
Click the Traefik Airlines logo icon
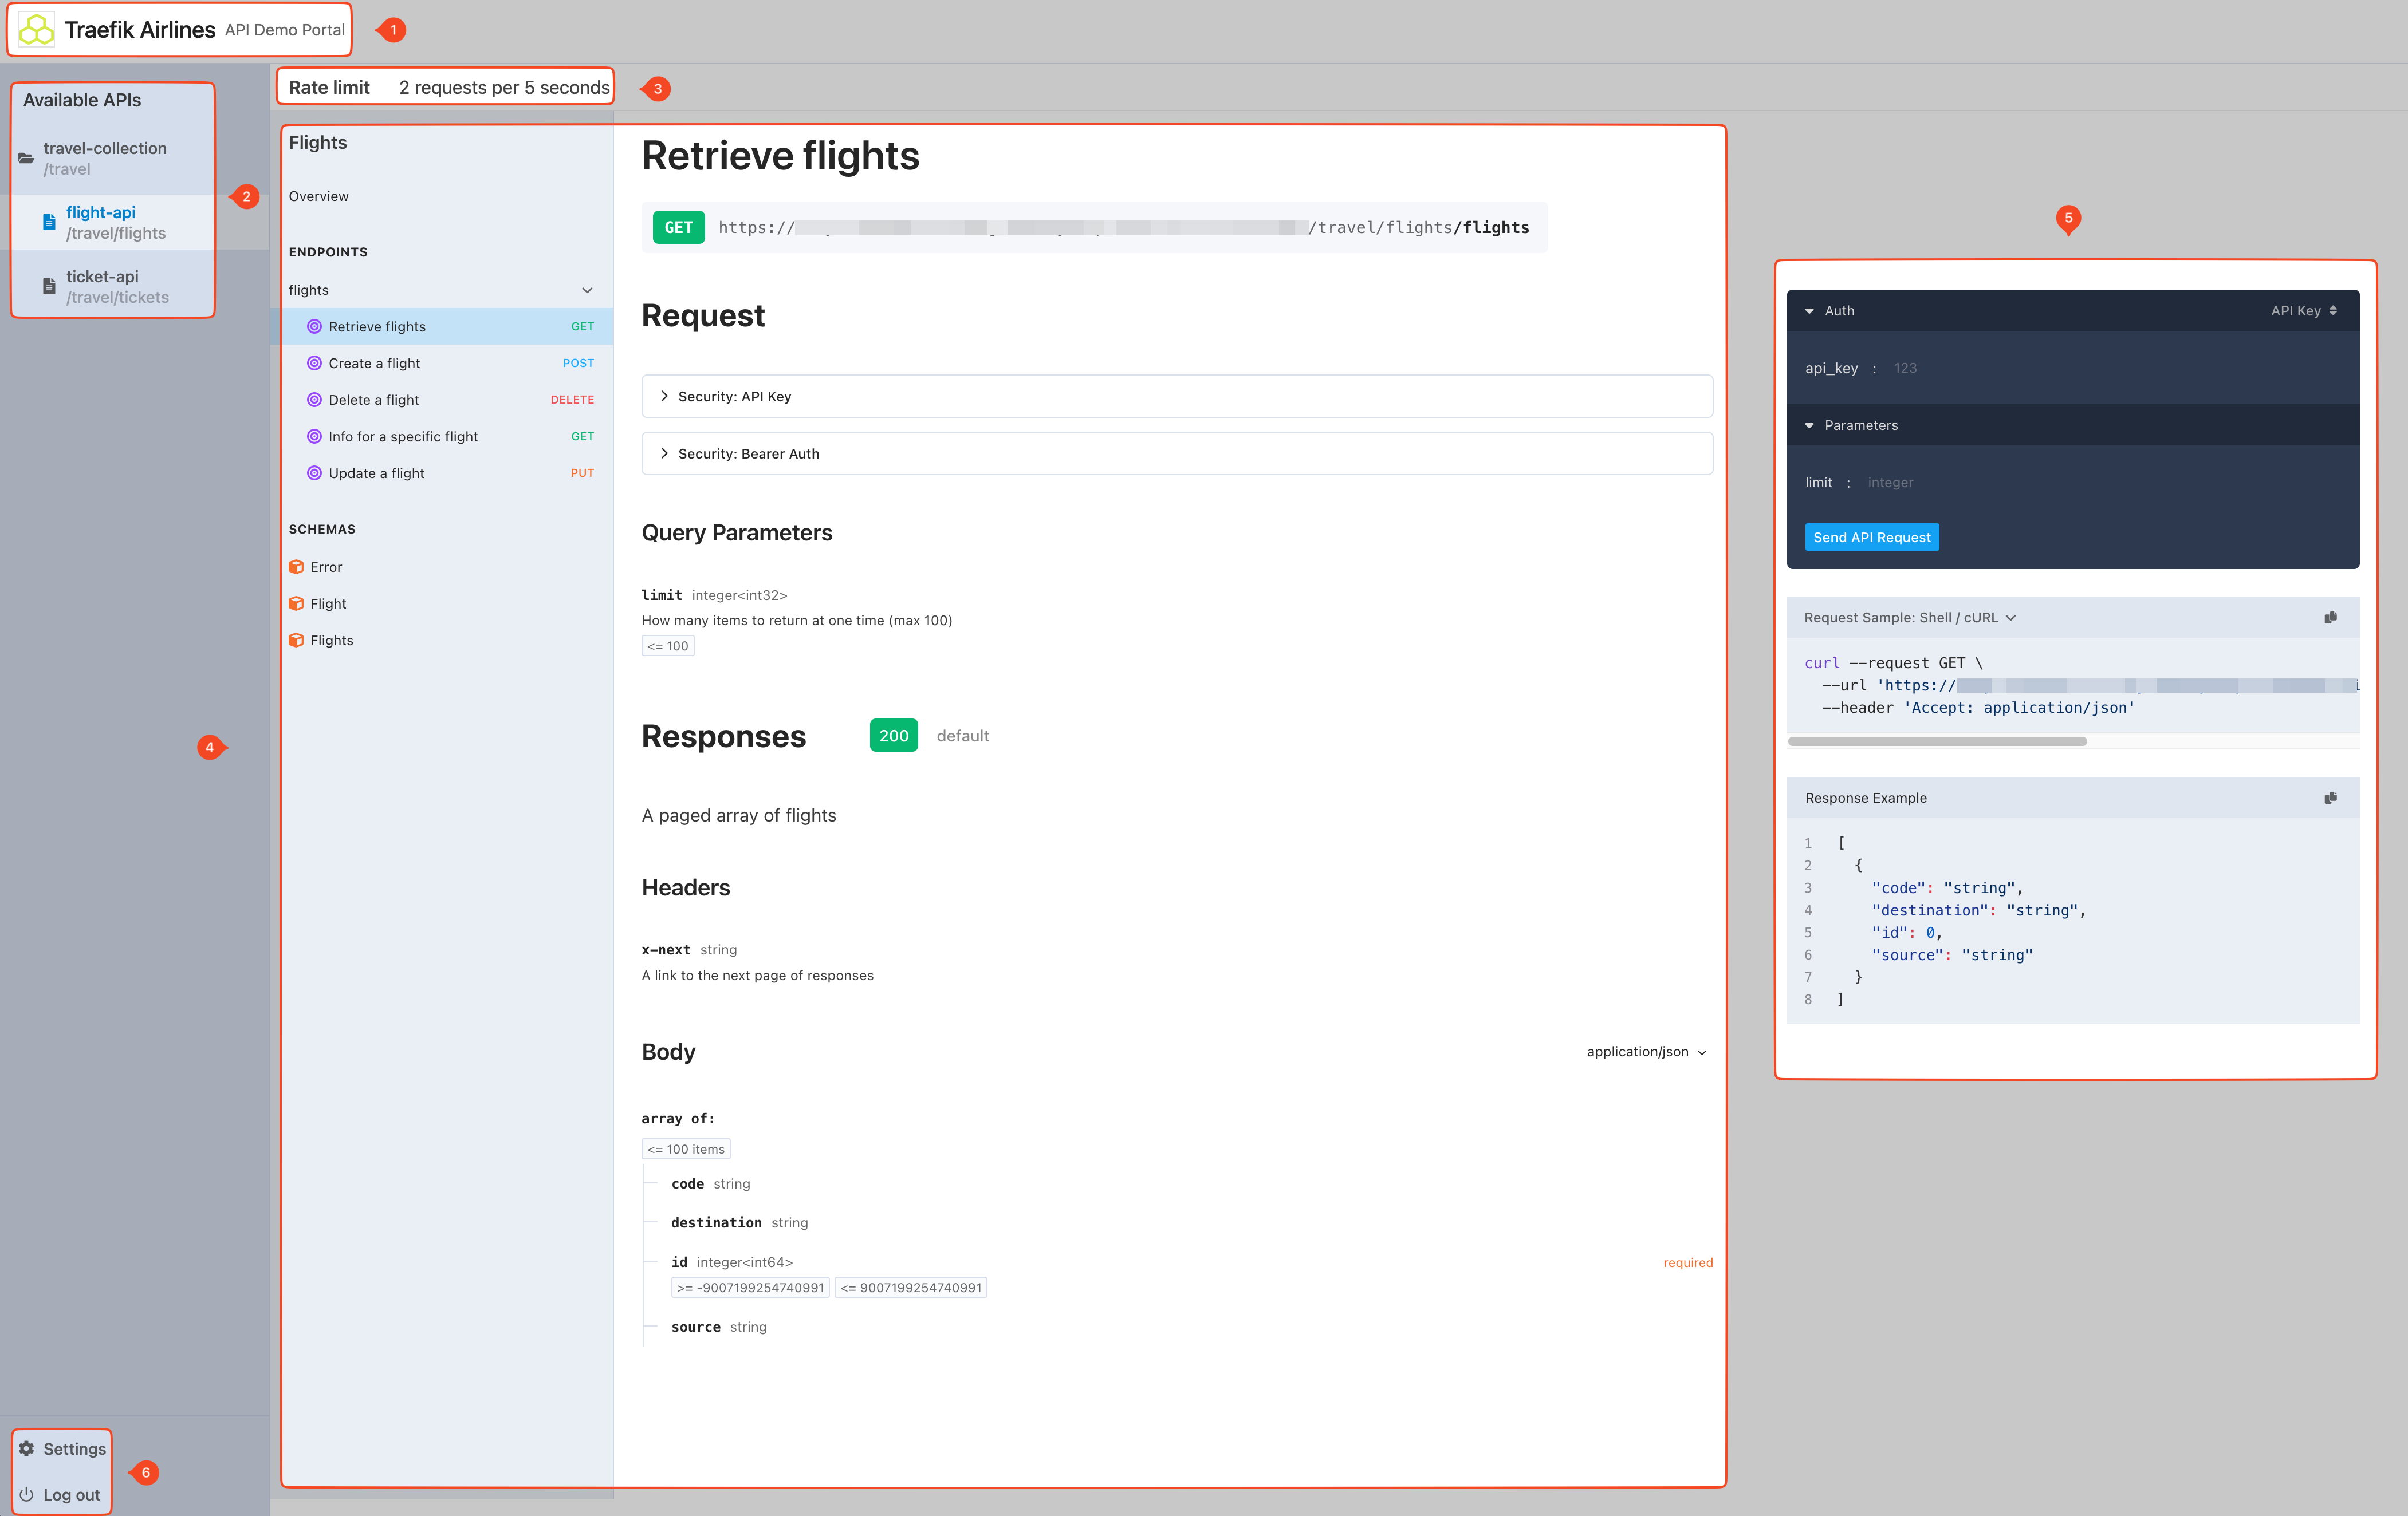(x=36, y=29)
